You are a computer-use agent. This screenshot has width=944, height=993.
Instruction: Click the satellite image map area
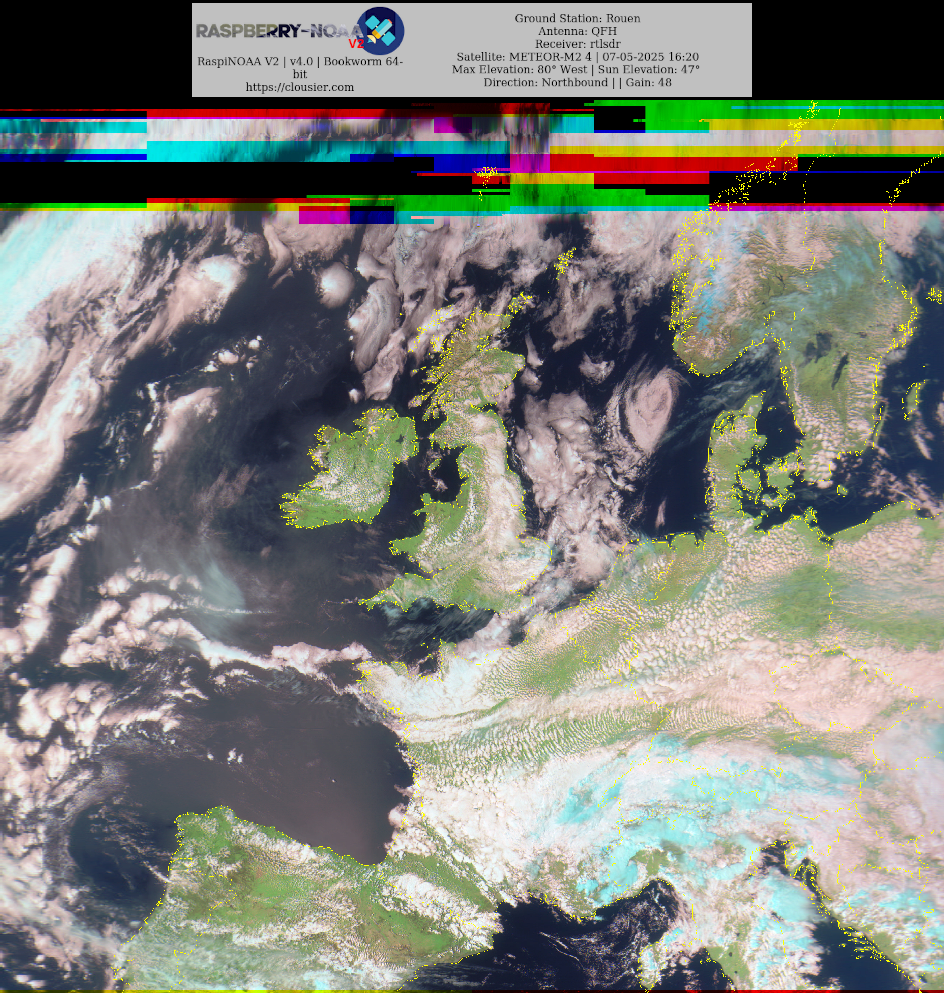[472, 547]
